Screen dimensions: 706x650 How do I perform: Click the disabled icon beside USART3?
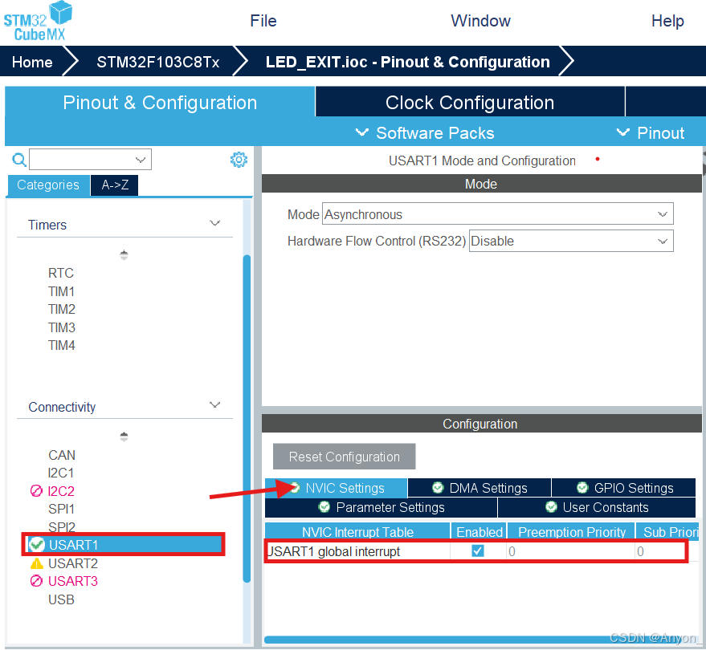[36, 581]
